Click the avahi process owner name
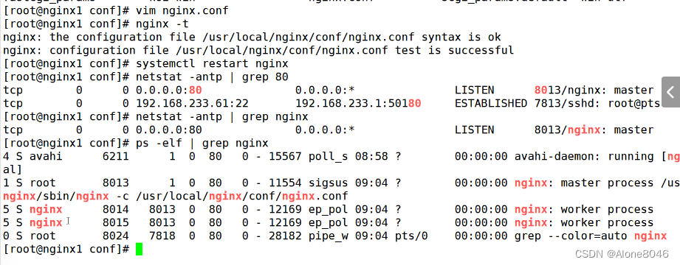The height and width of the screenshot is (265, 680). [46, 157]
